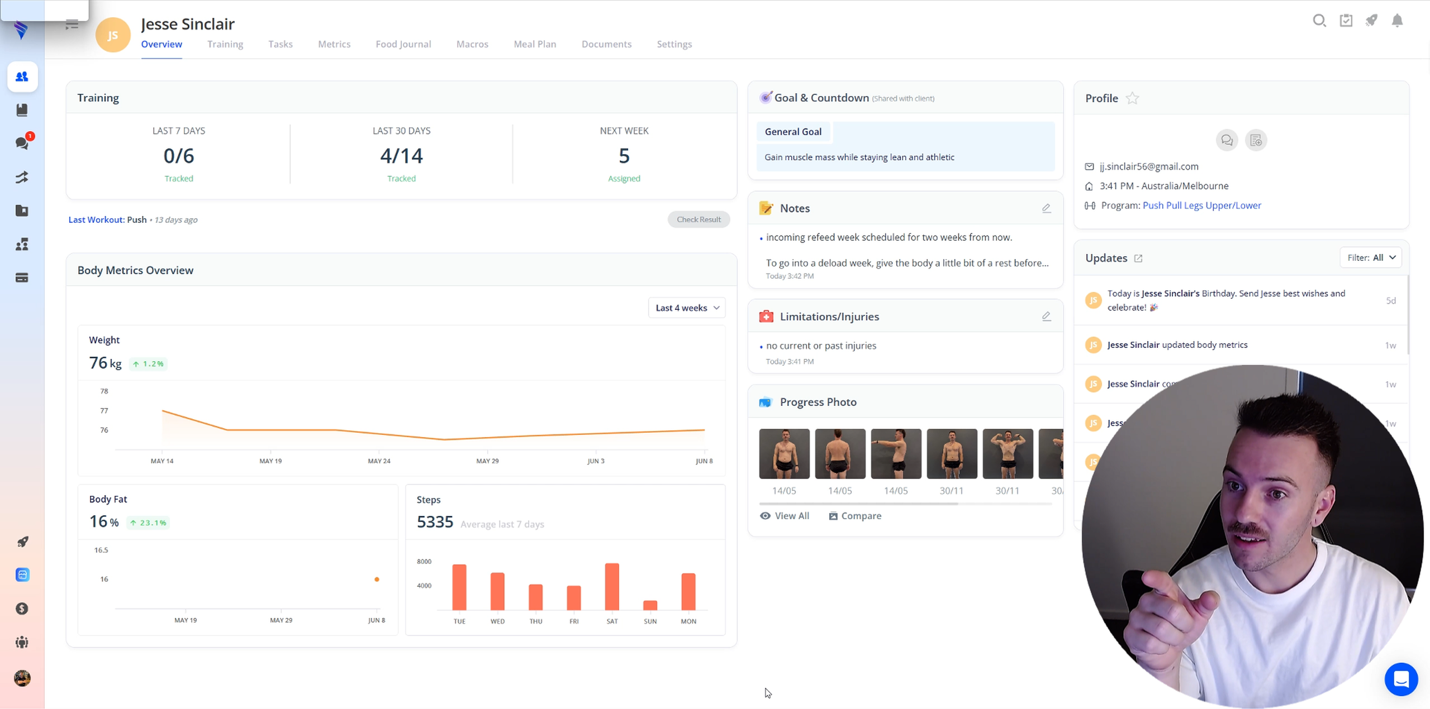Click the blue calendar sidebar icon
Image resolution: width=1430 pixels, height=709 pixels.
pos(22,575)
